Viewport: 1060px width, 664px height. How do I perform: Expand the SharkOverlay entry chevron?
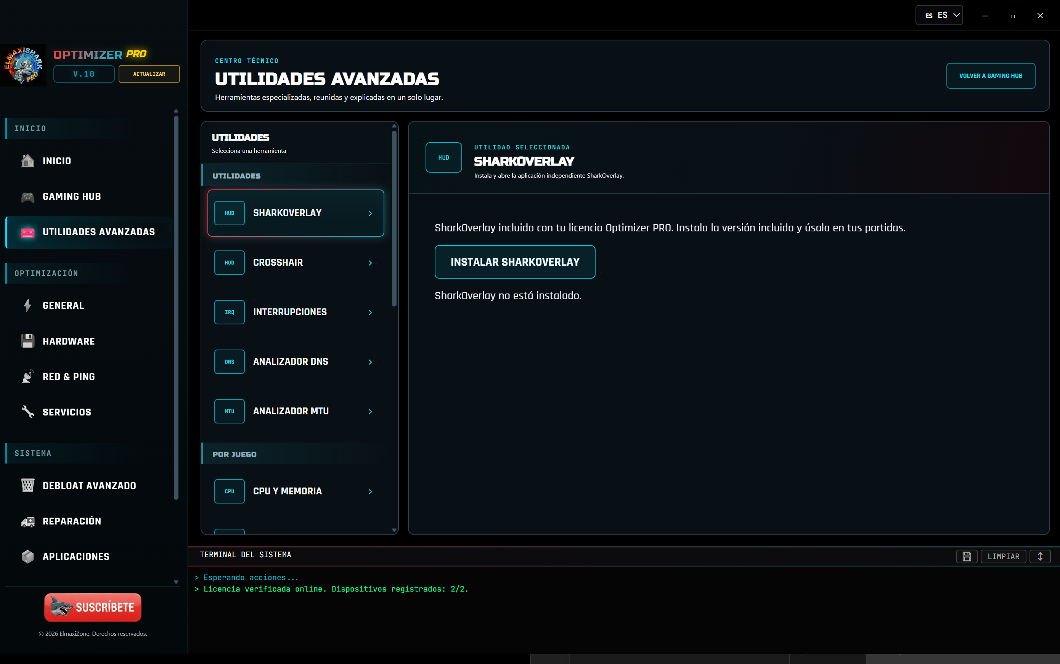(x=370, y=213)
